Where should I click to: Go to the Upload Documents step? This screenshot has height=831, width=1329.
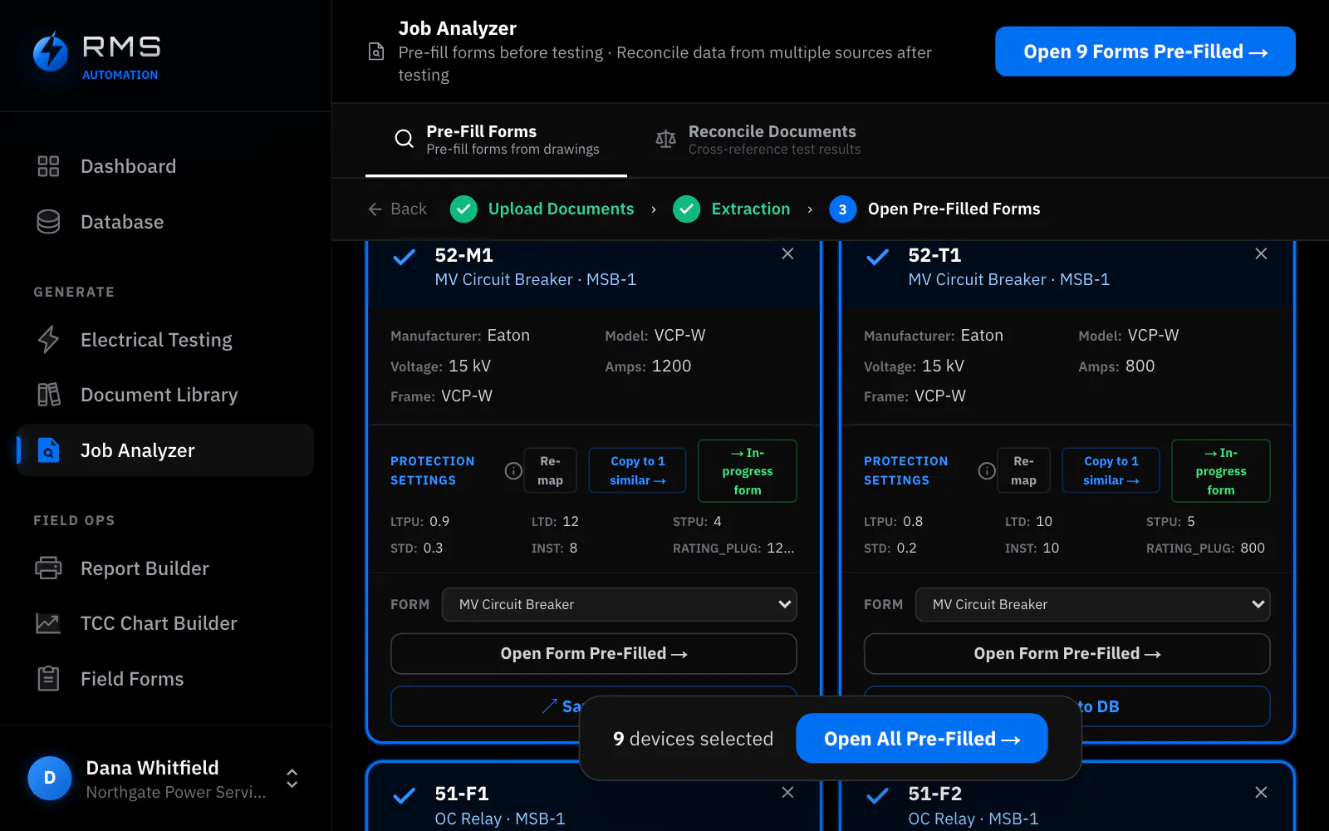click(542, 209)
